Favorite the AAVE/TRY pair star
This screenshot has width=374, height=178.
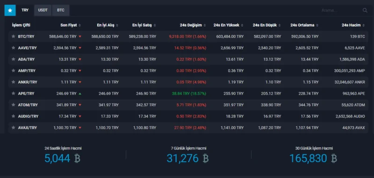[x=14, y=48]
